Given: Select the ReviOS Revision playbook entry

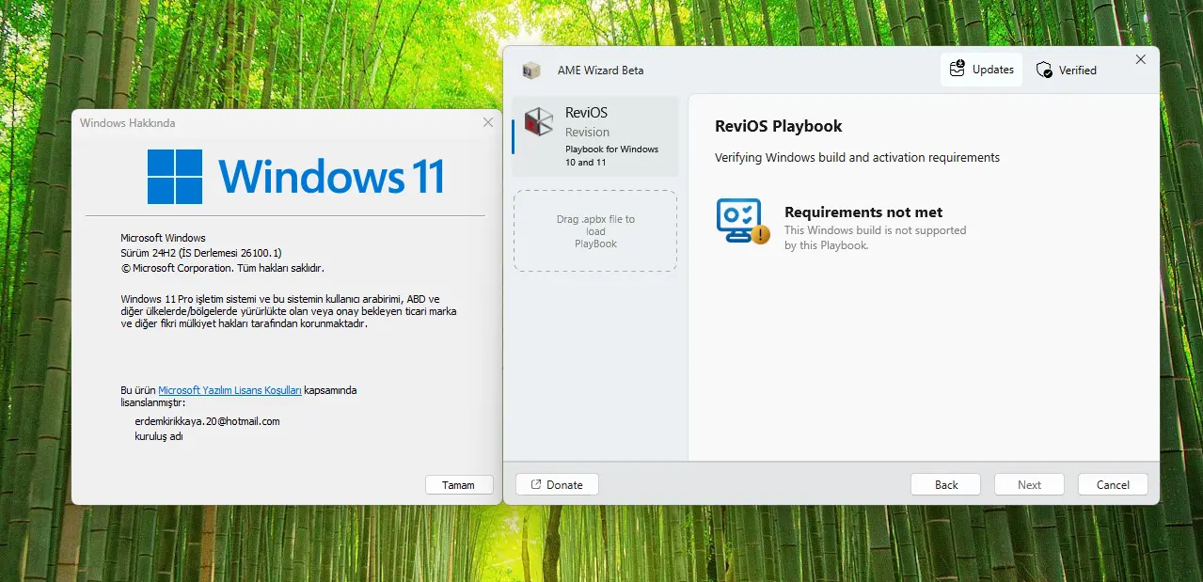Looking at the screenshot, I should click(x=595, y=136).
